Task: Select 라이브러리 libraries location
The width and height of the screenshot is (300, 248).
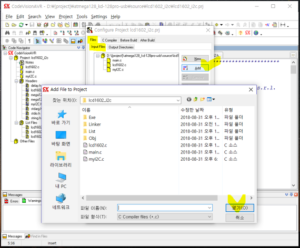Action: coord(61,159)
